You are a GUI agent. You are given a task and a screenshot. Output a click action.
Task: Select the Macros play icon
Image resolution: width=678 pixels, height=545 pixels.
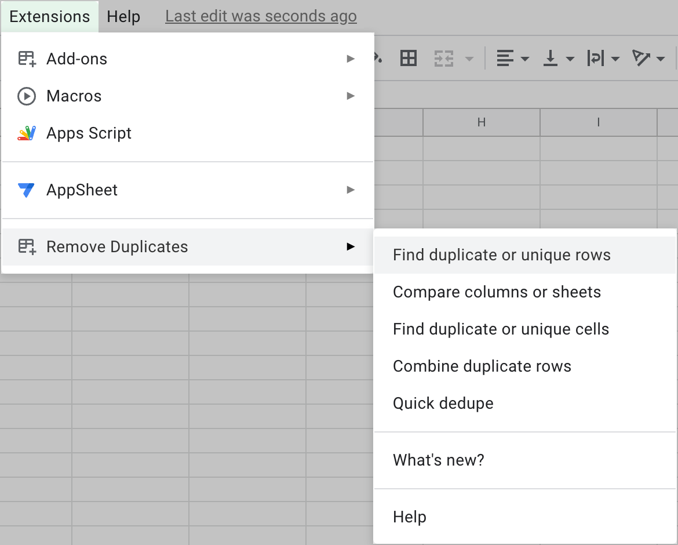[27, 96]
